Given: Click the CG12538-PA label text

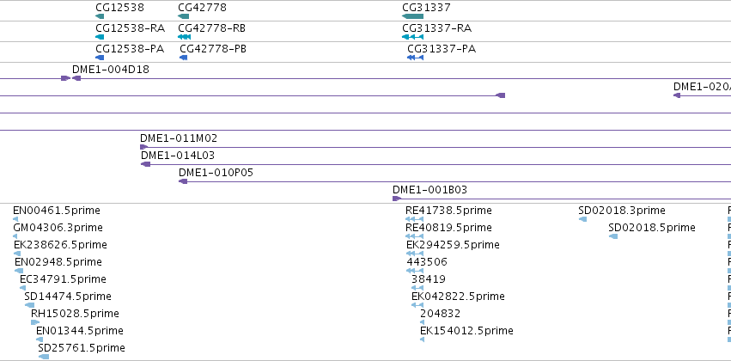Looking at the screenshot, I should click(x=130, y=48).
